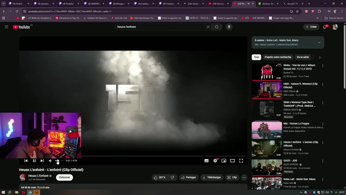This screenshot has height=195, width=346.
Task: Open the notifications bell
Action: click(x=325, y=27)
